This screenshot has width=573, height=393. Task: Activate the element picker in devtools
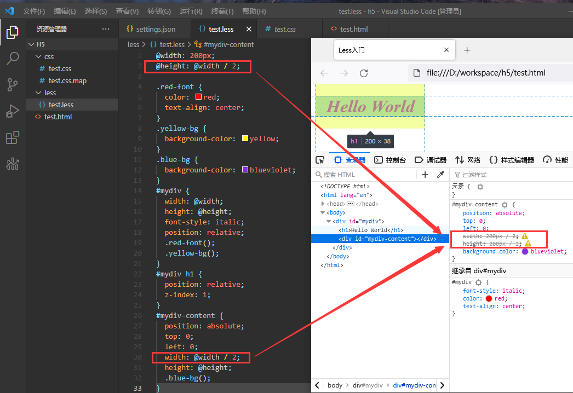point(320,160)
